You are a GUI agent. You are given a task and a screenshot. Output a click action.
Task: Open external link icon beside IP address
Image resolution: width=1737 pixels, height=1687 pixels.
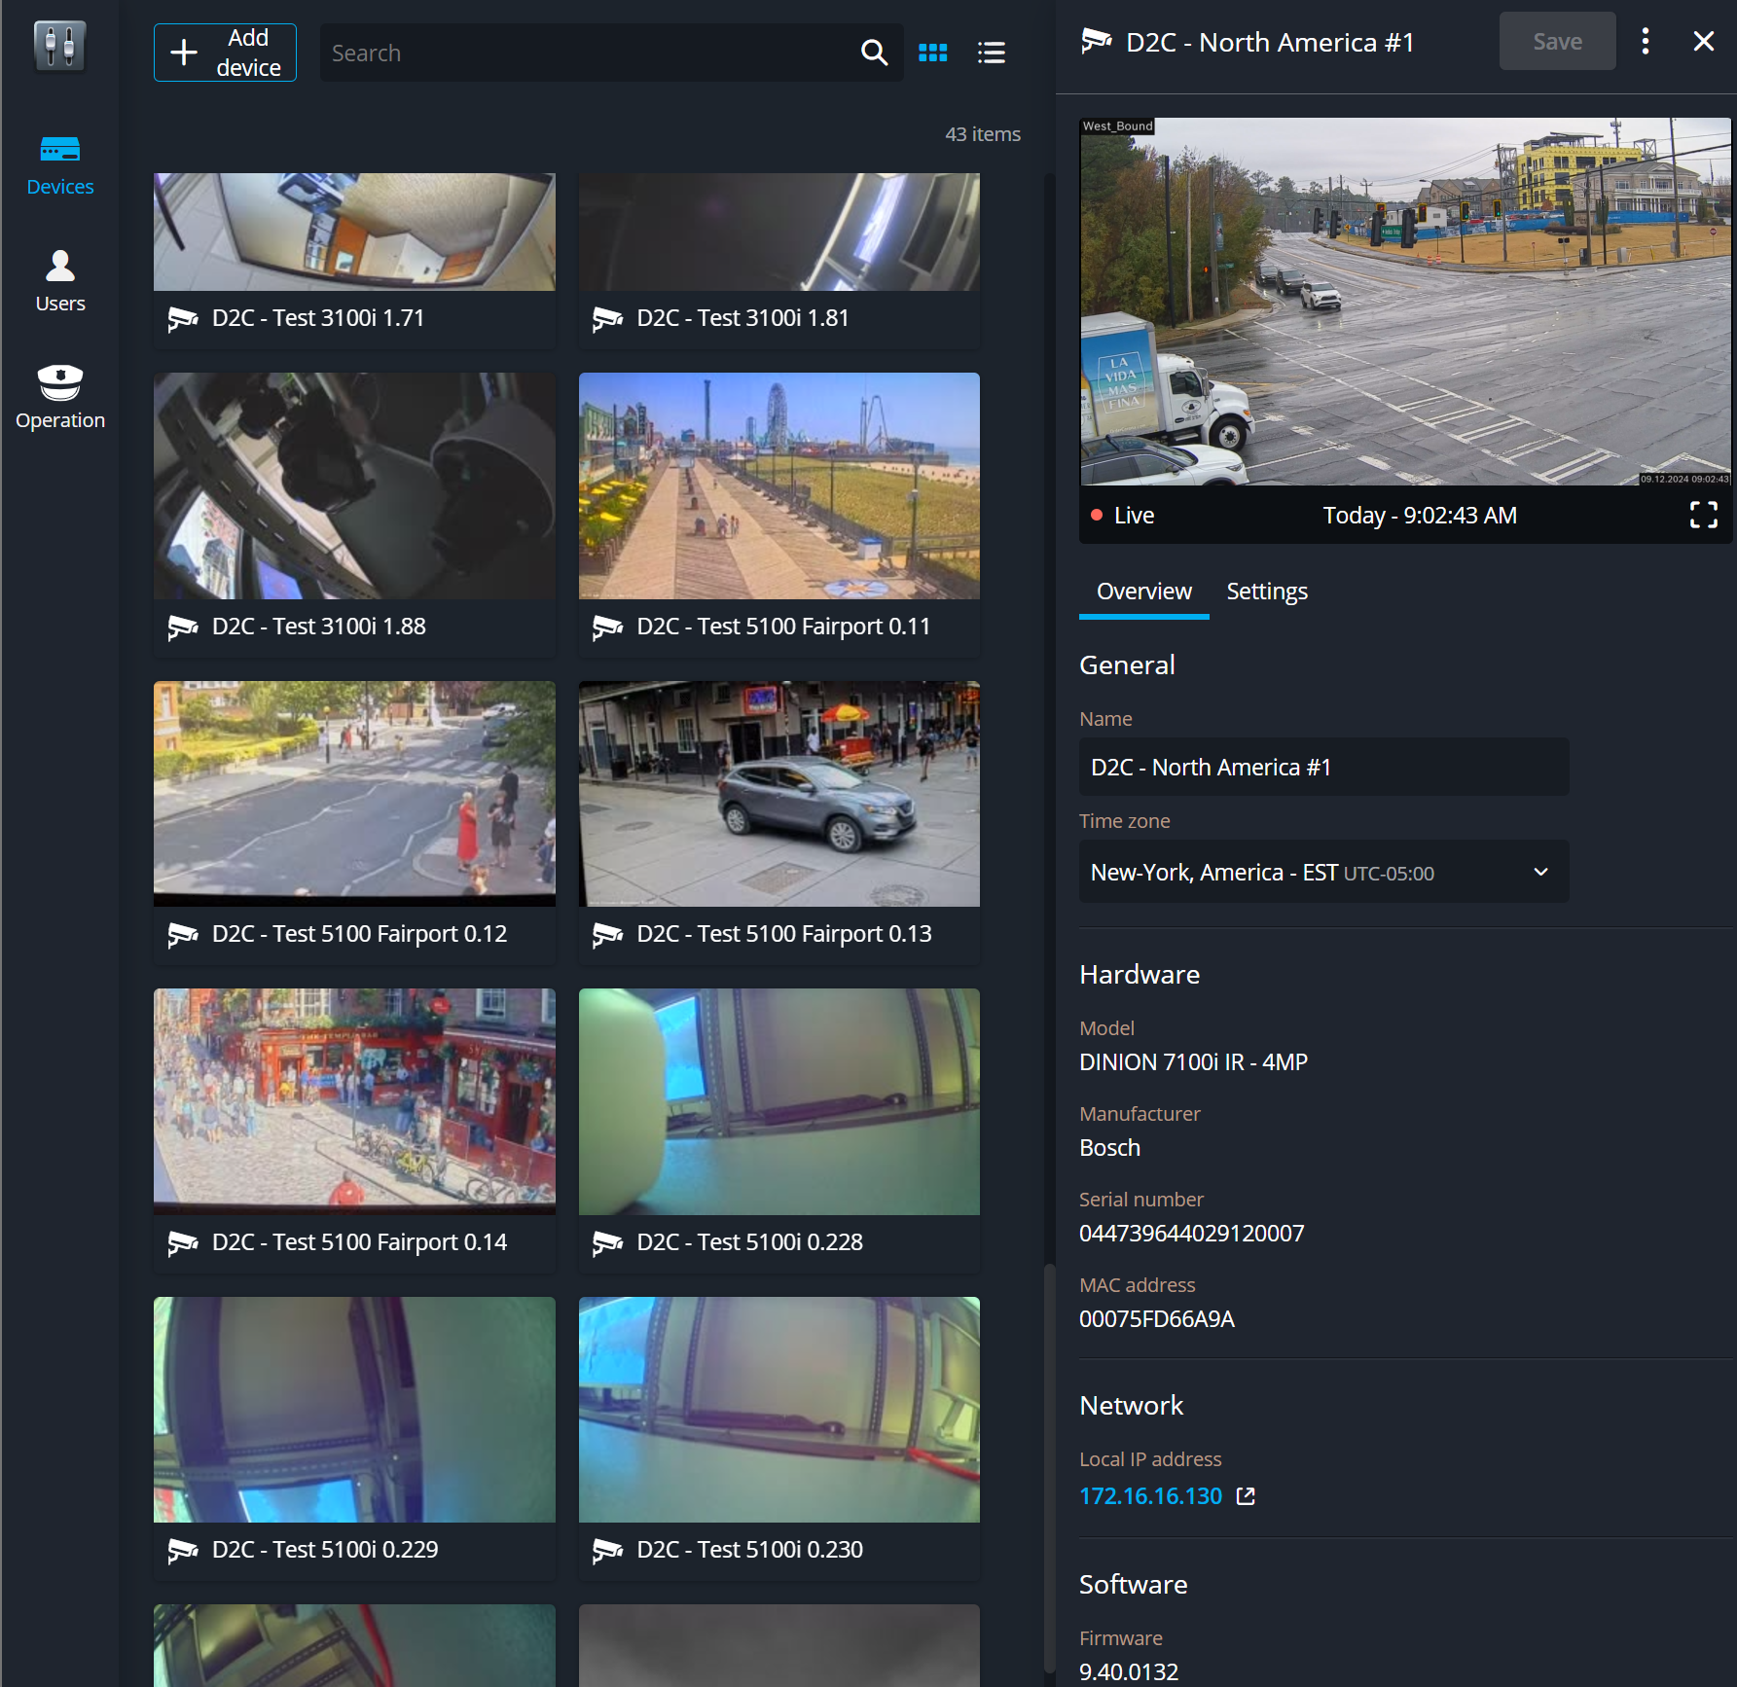pyautogui.click(x=1246, y=1495)
